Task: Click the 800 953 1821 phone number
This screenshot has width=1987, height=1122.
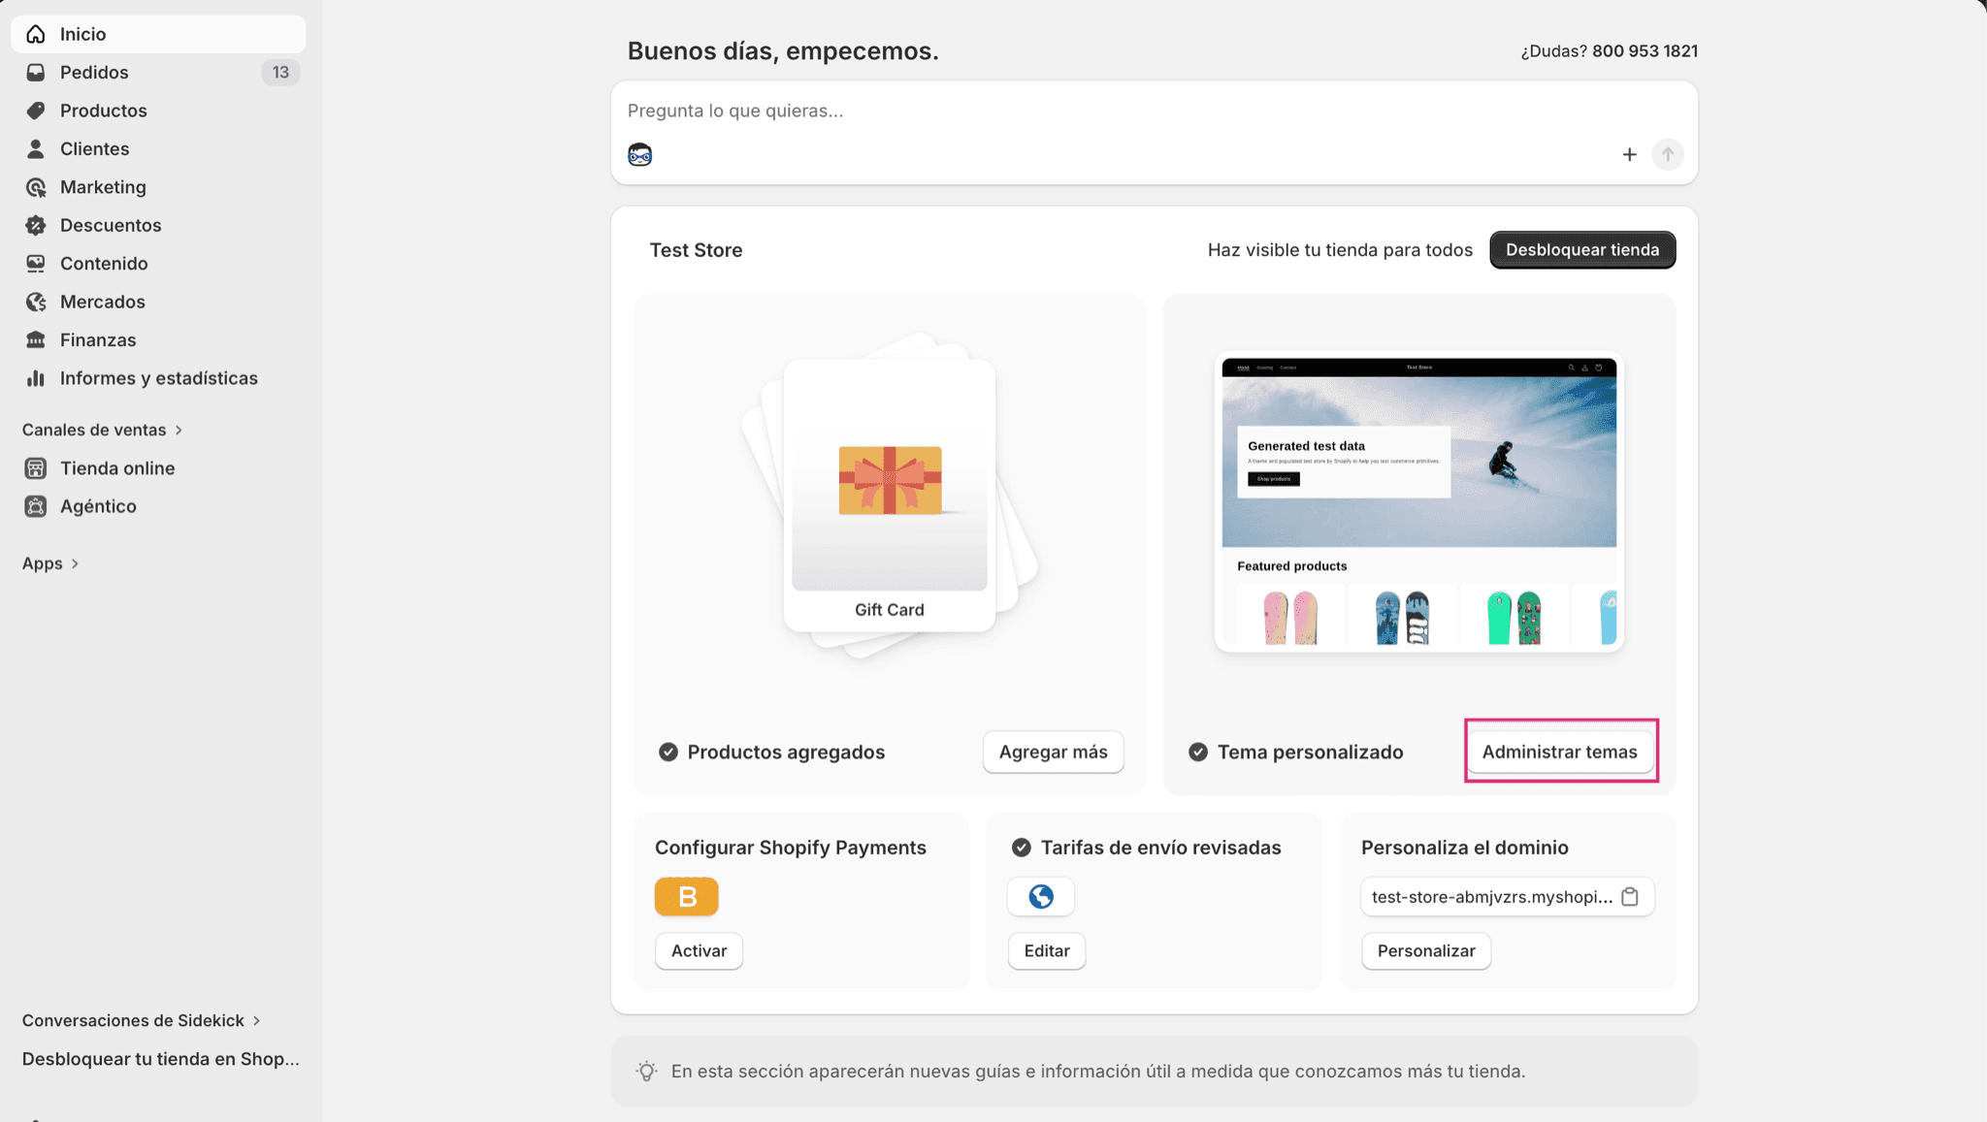Action: tap(1645, 51)
